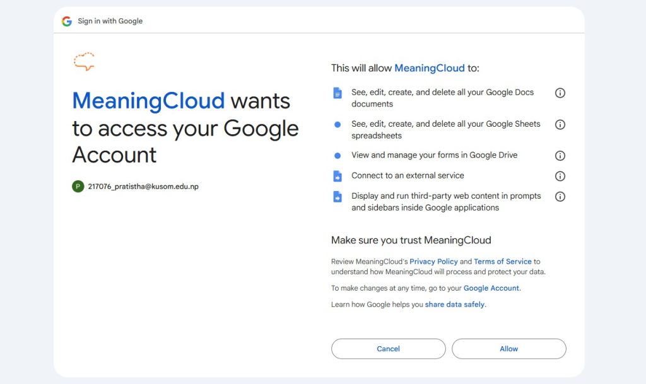Click the green P account avatar

point(78,187)
